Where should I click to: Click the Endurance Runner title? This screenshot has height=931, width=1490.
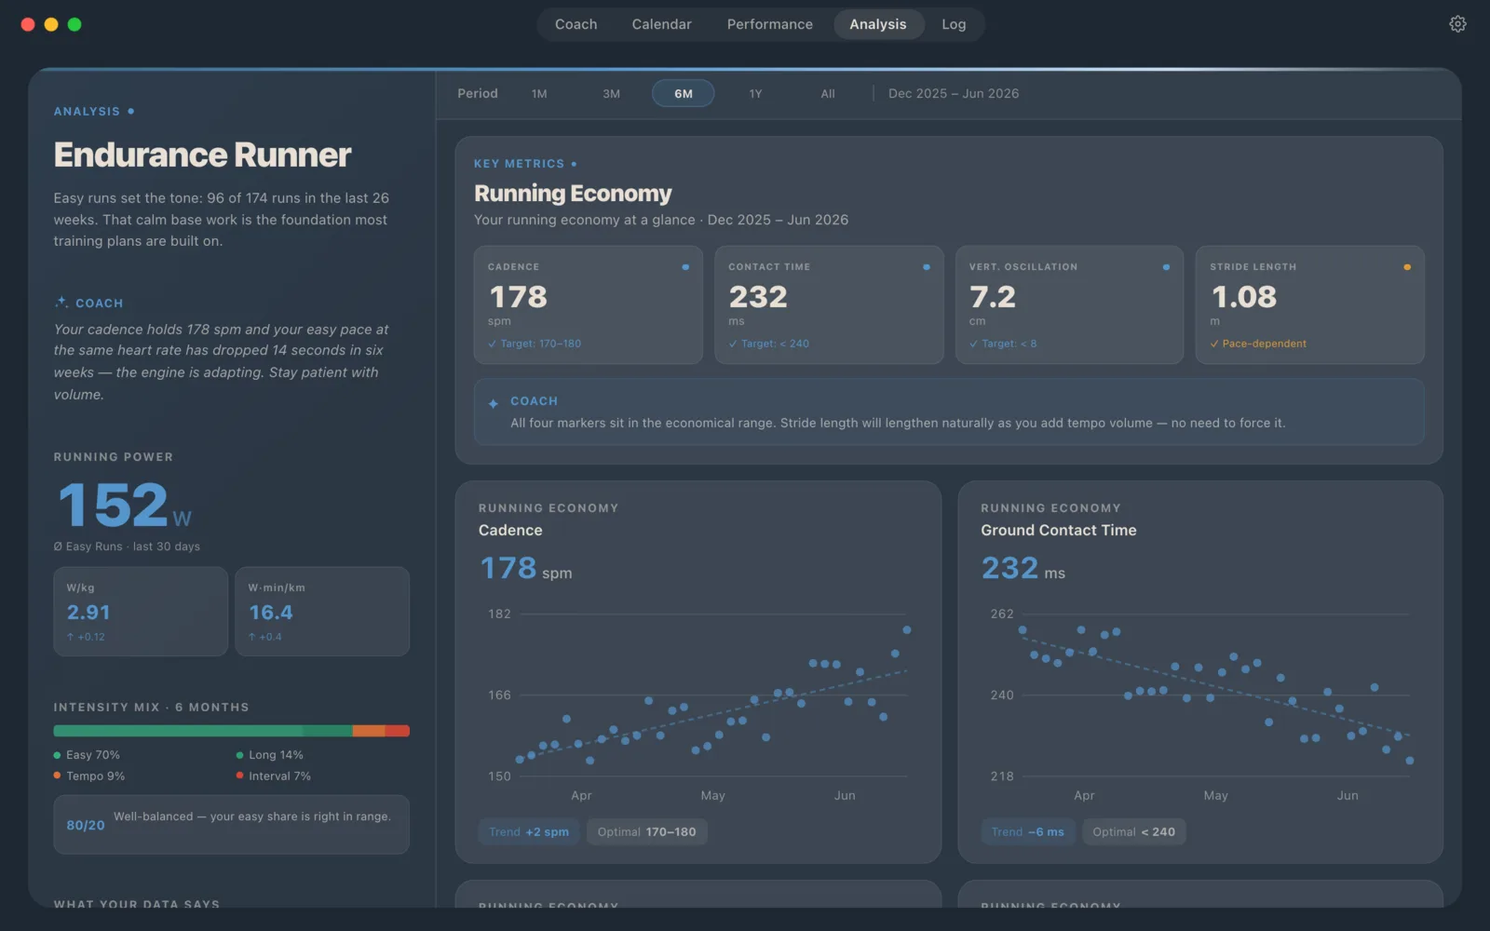(202, 155)
